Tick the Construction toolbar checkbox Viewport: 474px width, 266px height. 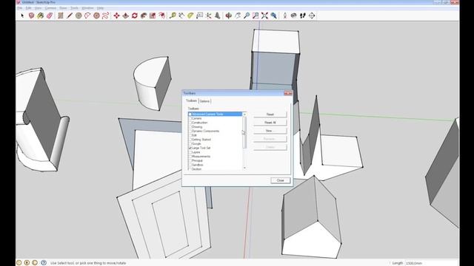190,123
